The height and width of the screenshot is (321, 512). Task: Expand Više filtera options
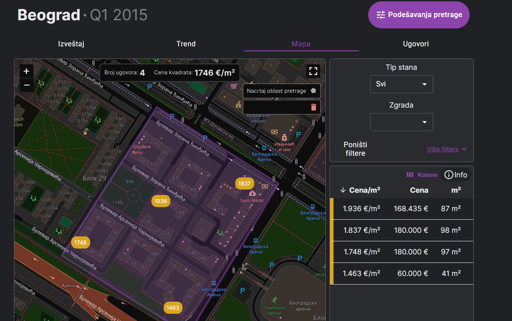pyautogui.click(x=447, y=149)
